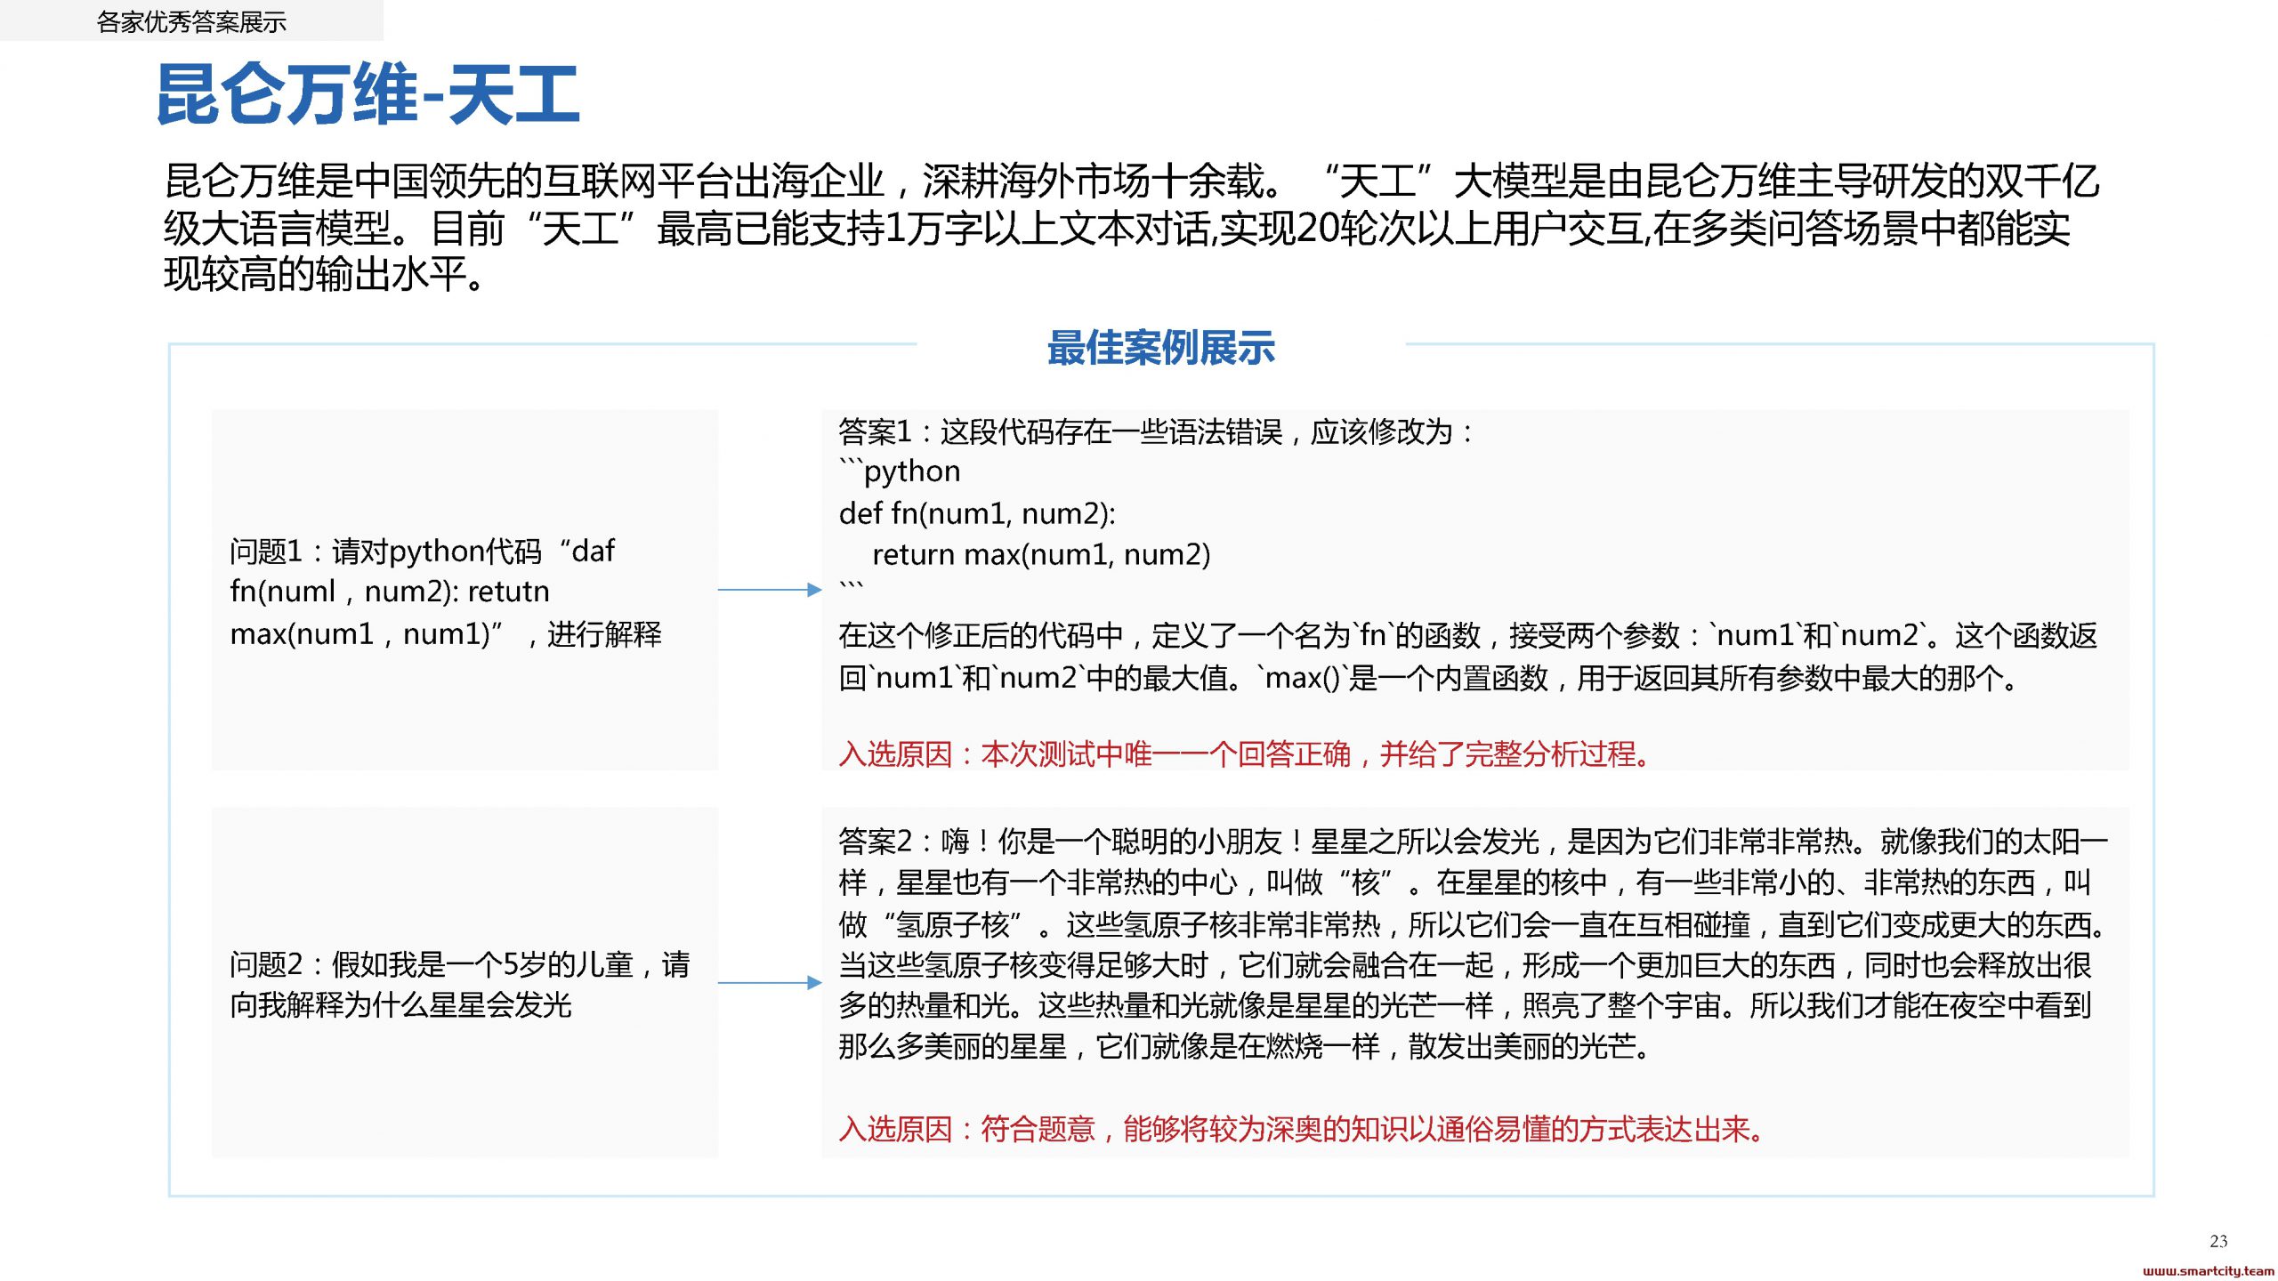Click the text 问题1：请对python代码
Viewport: 2278px width, 1281px height.
pos(422,551)
